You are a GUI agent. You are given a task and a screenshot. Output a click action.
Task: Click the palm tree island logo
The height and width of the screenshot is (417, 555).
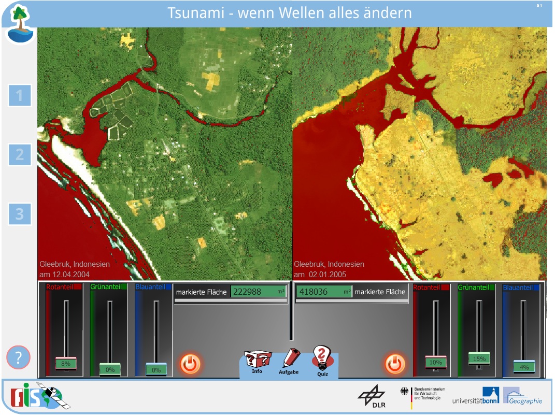pos(20,24)
